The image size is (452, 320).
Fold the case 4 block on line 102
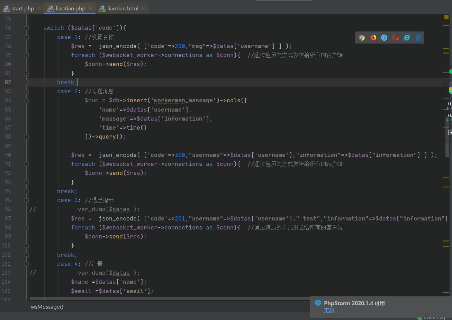(27, 264)
